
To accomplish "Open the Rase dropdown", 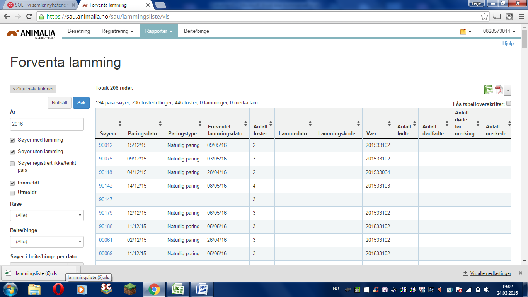I will (x=47, y=215).
